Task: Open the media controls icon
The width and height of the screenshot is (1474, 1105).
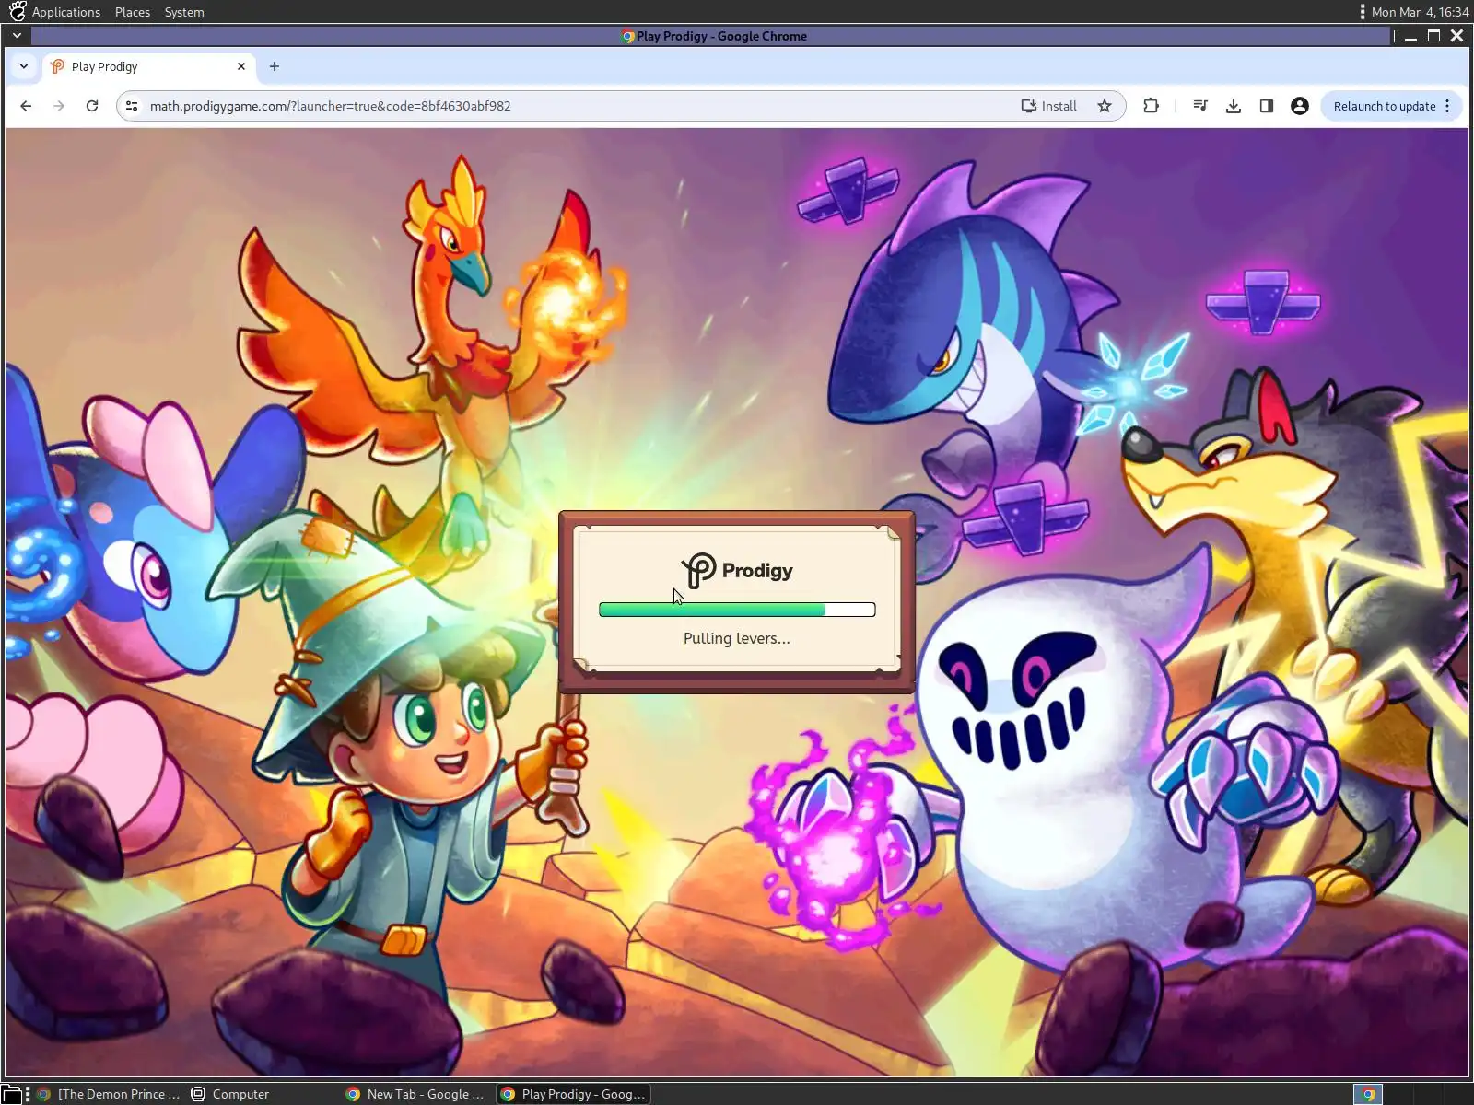Action: pos(1200,106)
